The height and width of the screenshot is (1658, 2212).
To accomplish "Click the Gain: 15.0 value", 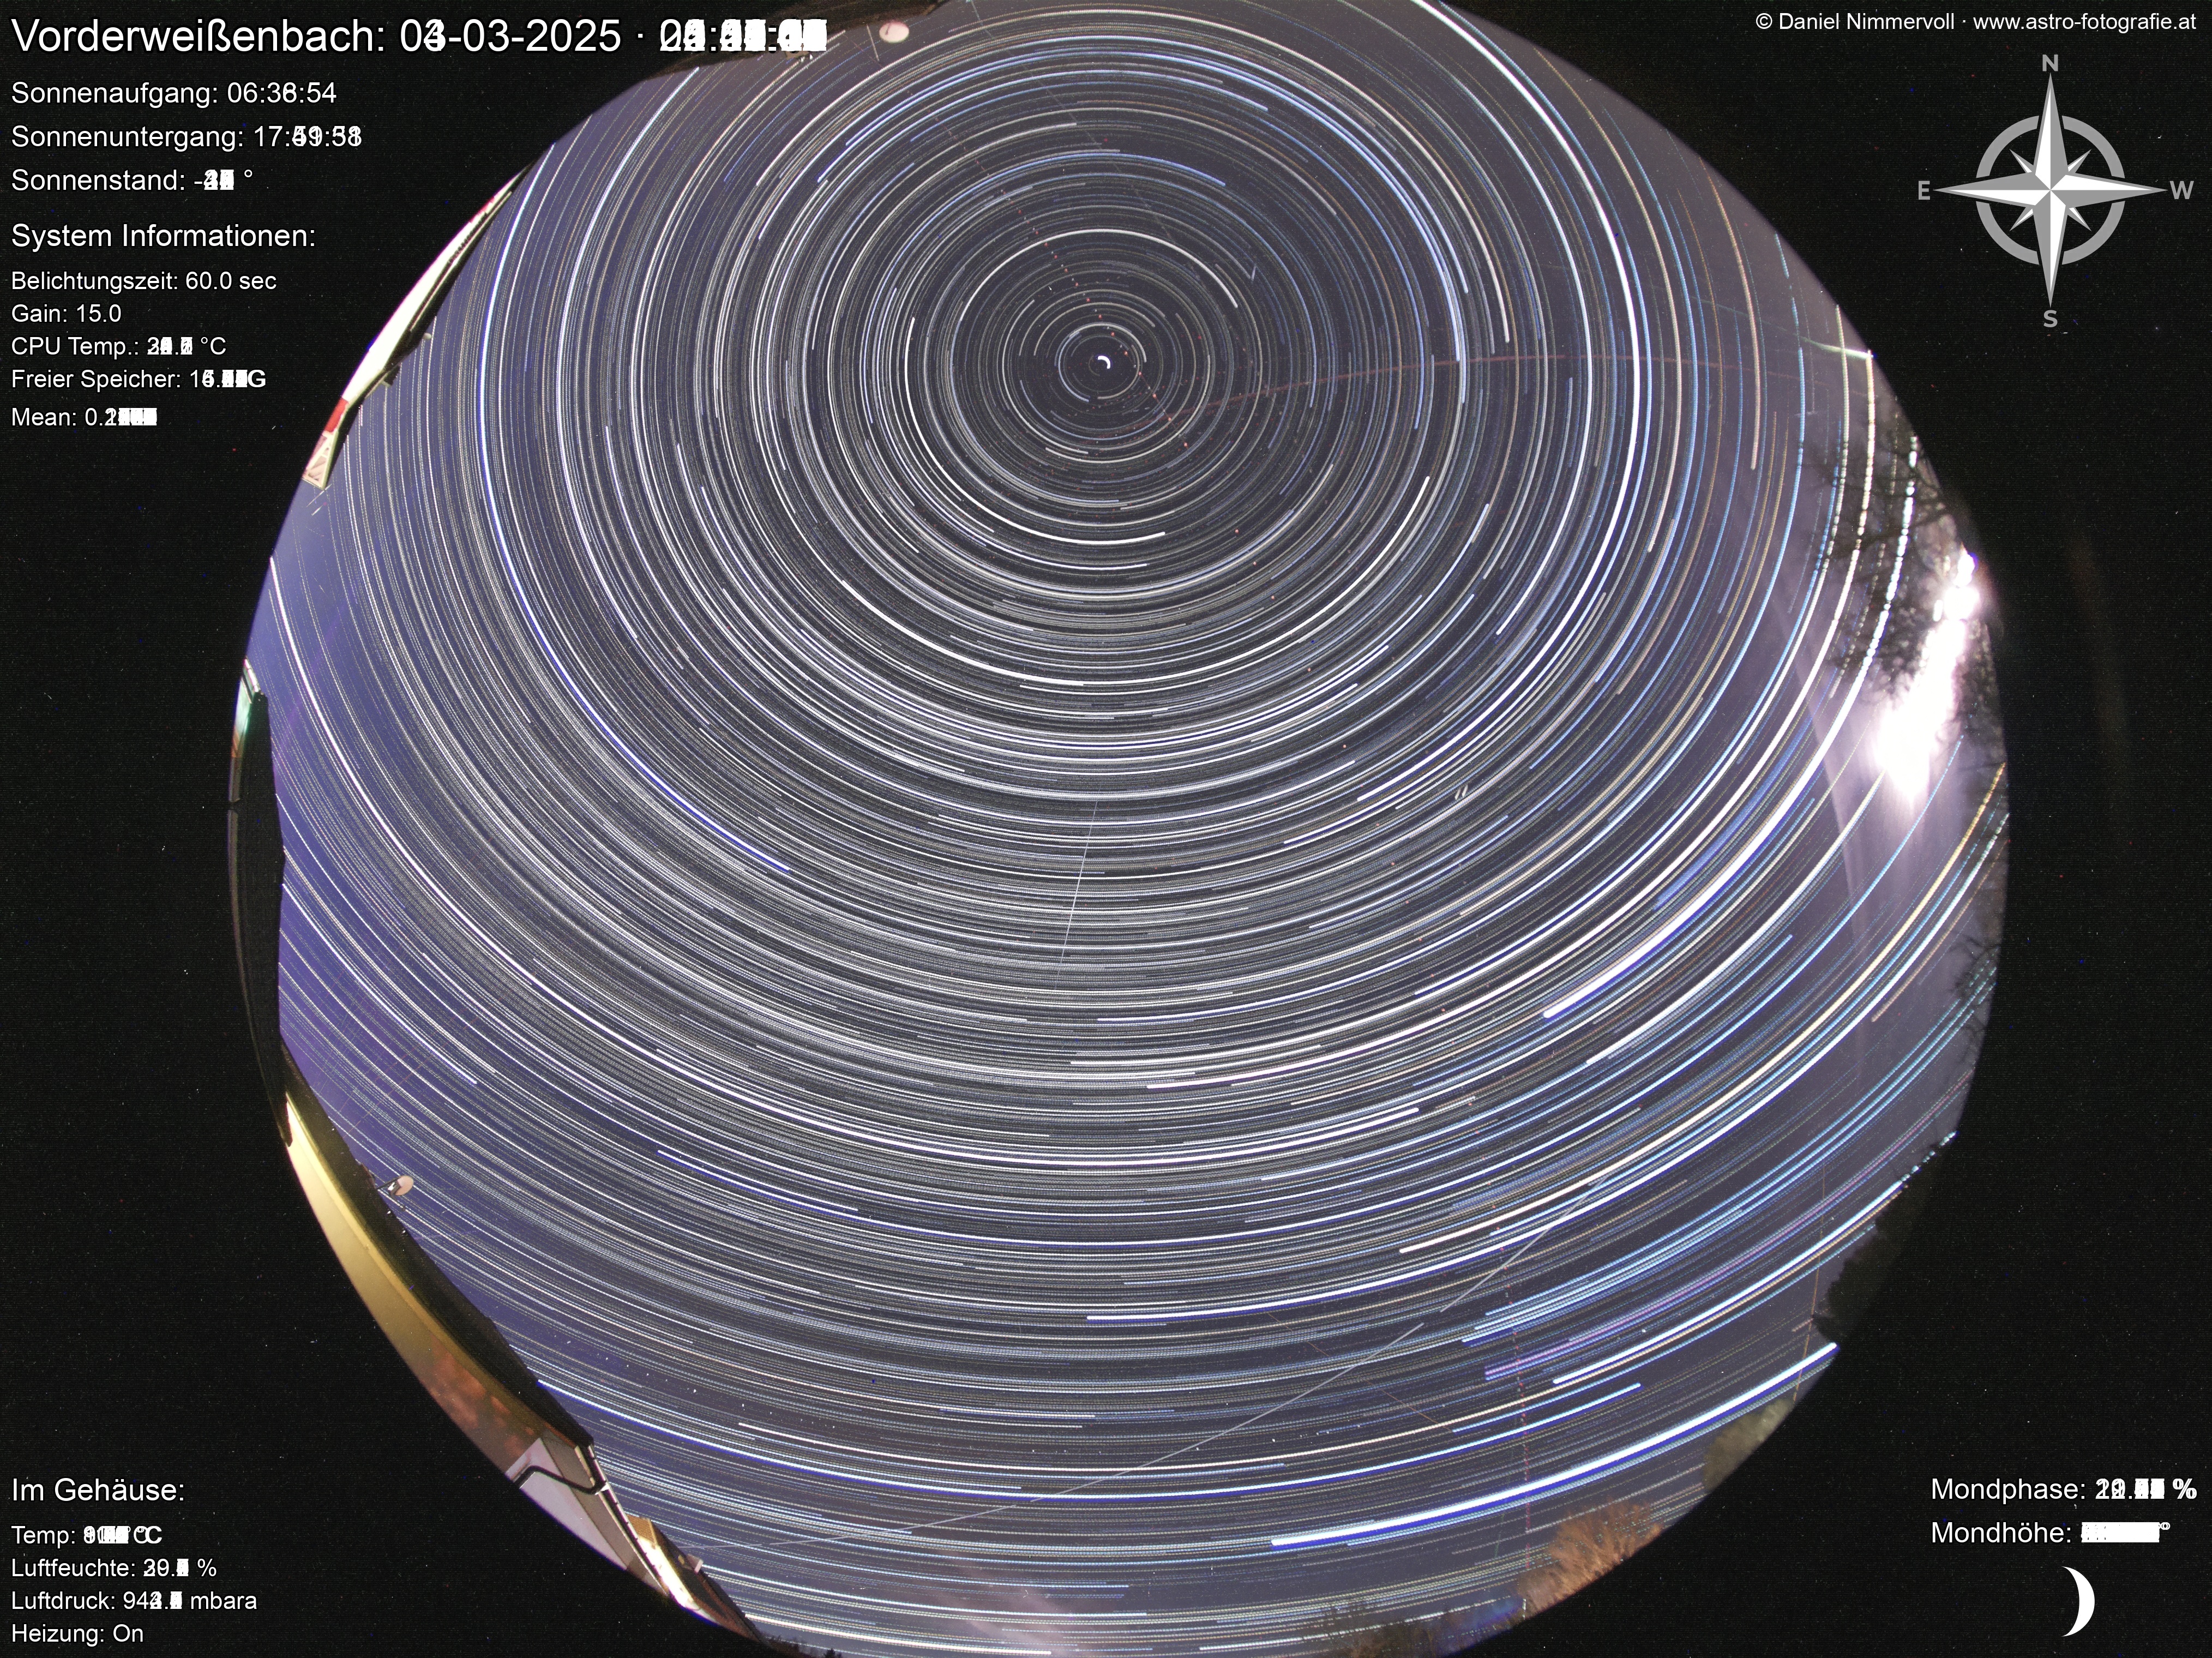I will (66, 314).
